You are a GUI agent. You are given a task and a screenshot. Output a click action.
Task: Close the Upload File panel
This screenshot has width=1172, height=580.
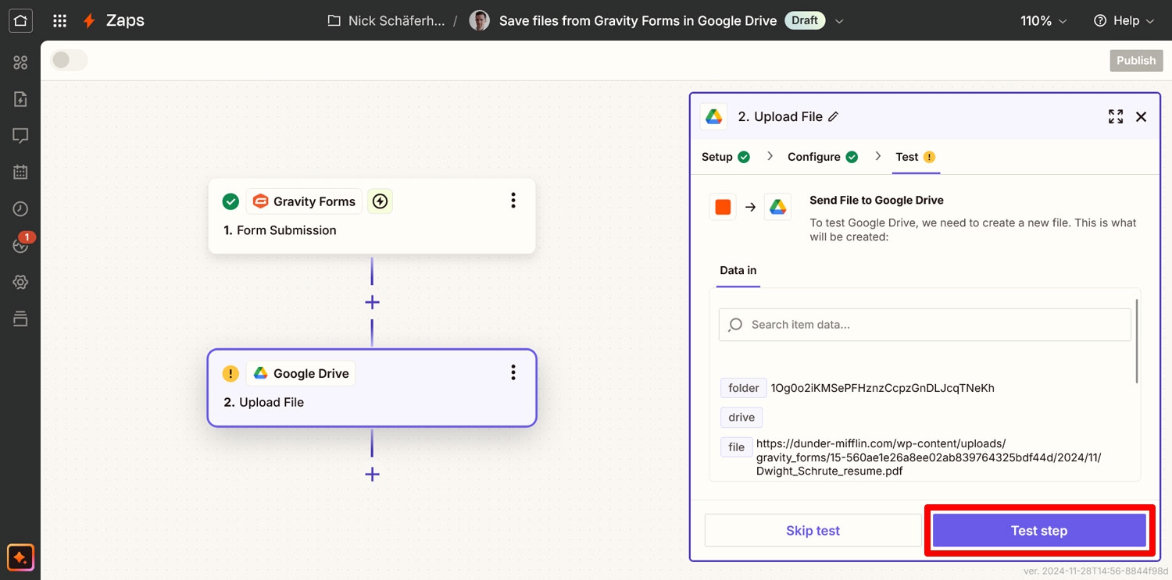[x=1142, y=116]
